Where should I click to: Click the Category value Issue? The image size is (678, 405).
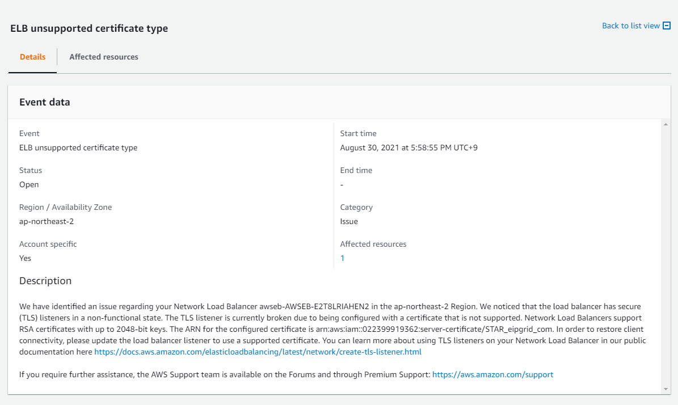(x=349, y=221)
